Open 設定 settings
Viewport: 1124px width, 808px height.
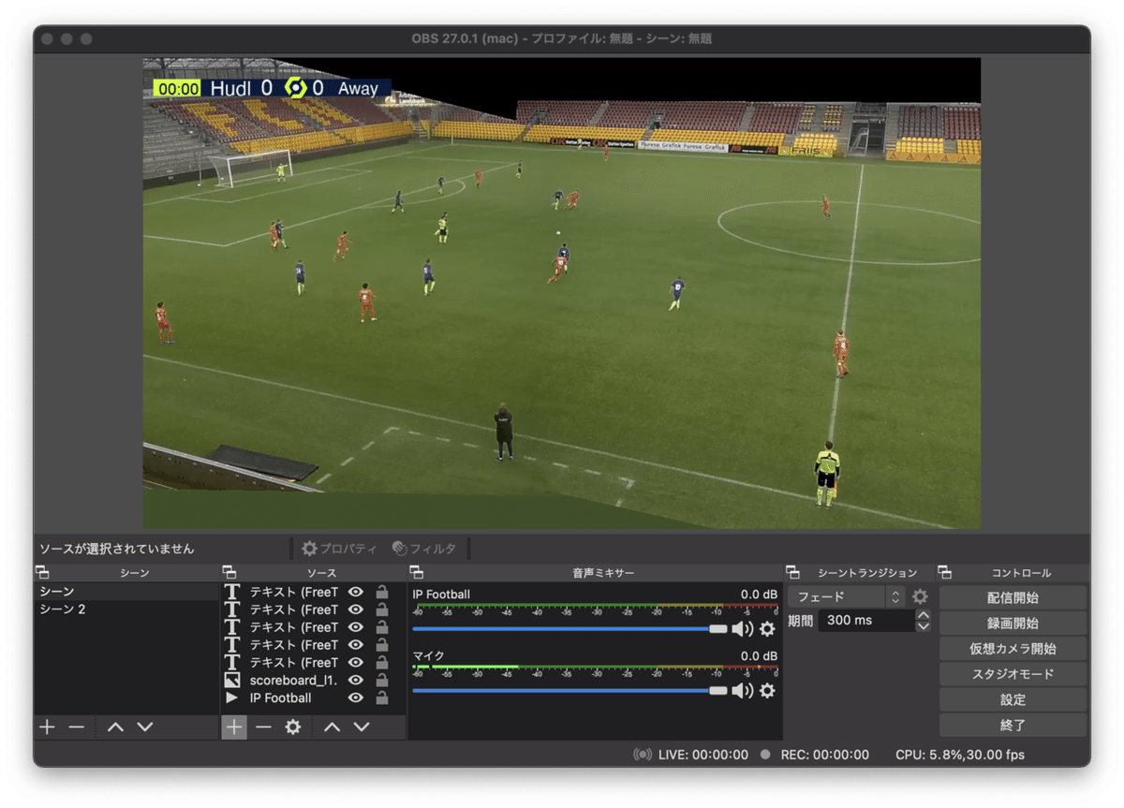(x=1013, y=699)
